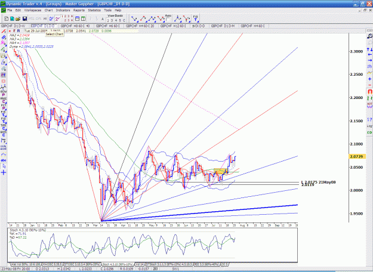Click the blue plus zoom-in icon
The height and width of the screenshot is (272, 373).
click(x=369, y=79)
